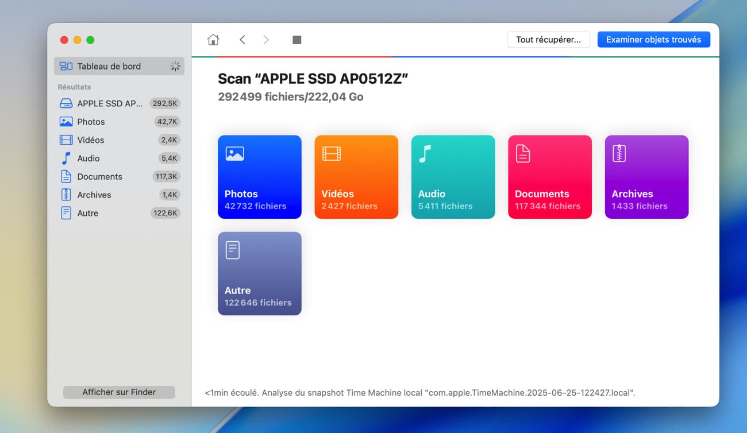Click the 2,4K count badge
This screenshot has width=747, height=433.
170,140
